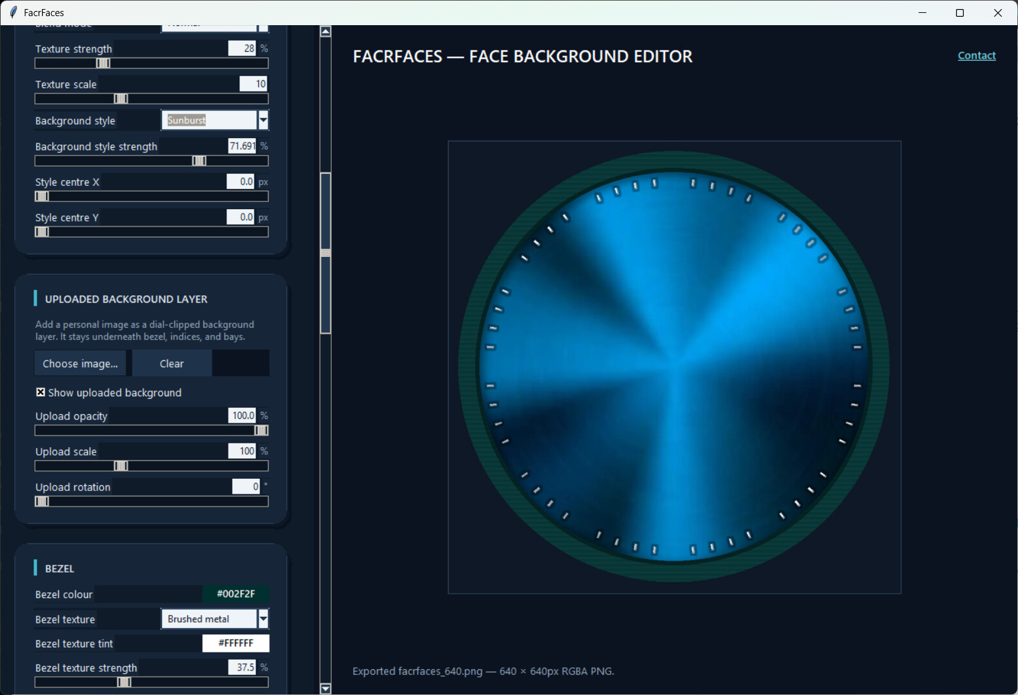Click the Texture scale value field
The width and height of the screenshot is (1018, 695).
[253, 83]
